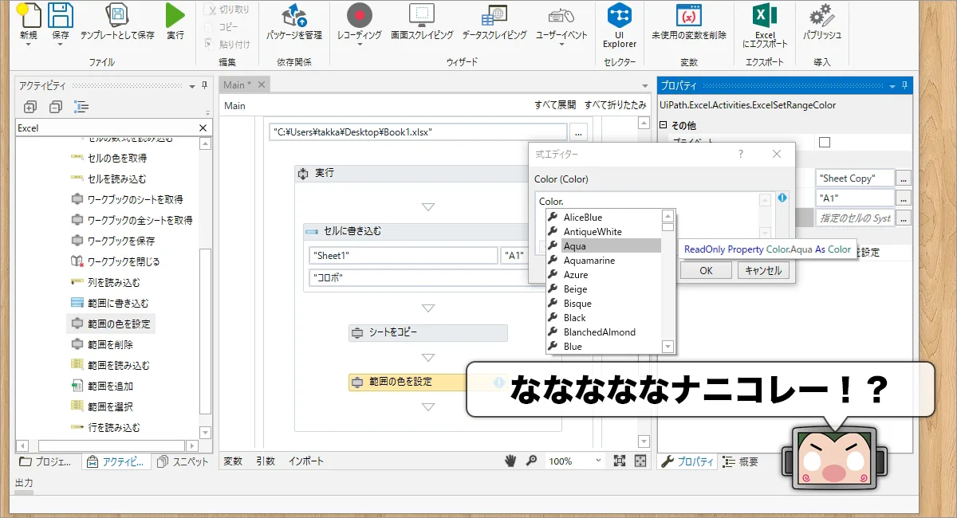Choose 範囲の色を設定 in activities list

click(x=110, y=324)
